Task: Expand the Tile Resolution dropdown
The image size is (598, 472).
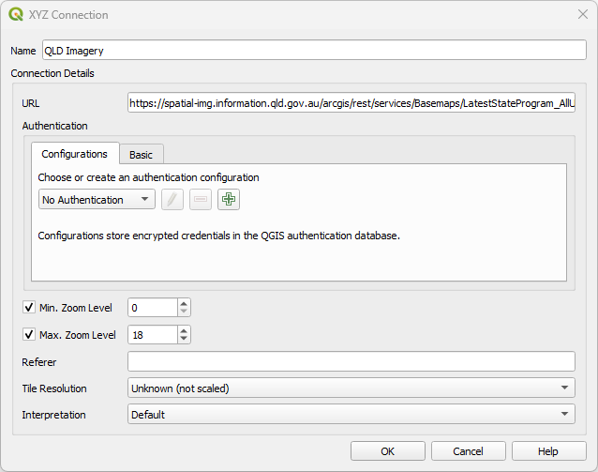Action: [x=351, y=388]
